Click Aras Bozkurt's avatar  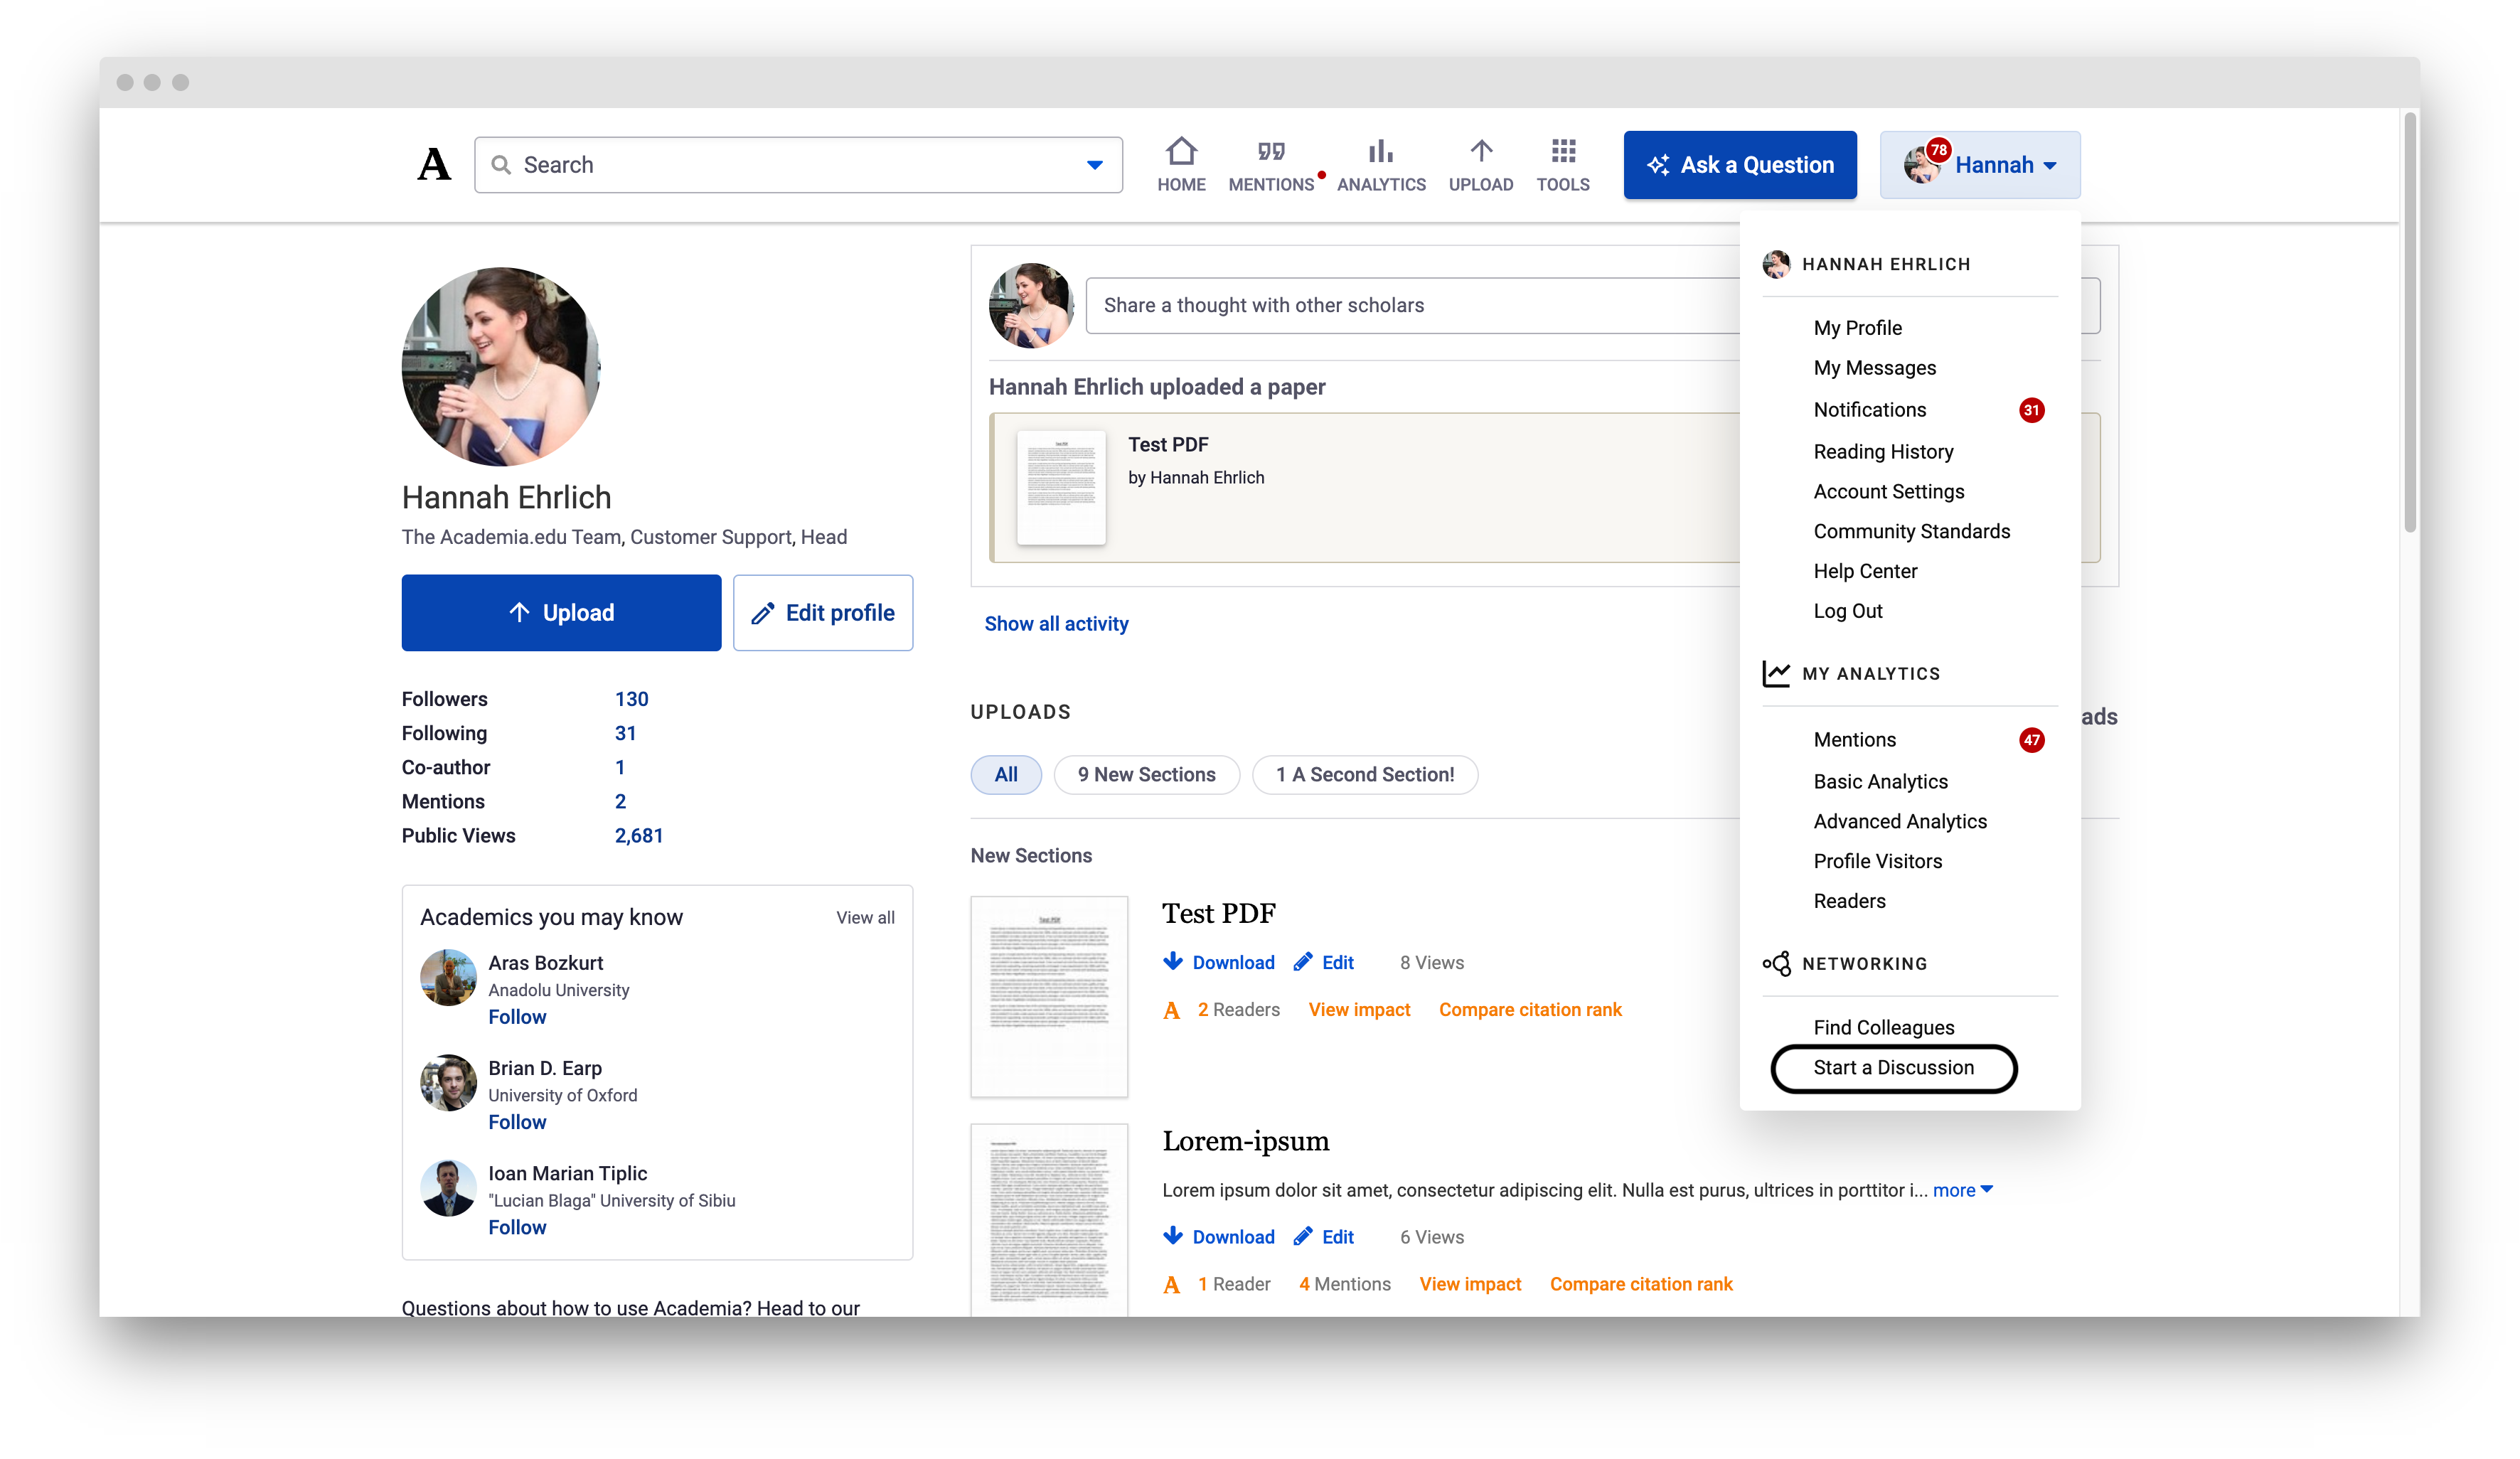coord(448,977)
